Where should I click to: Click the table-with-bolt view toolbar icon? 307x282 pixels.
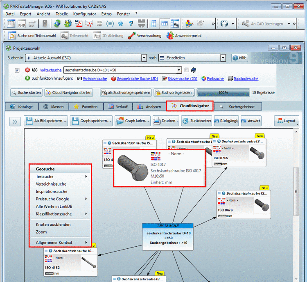tap(175, 23)
